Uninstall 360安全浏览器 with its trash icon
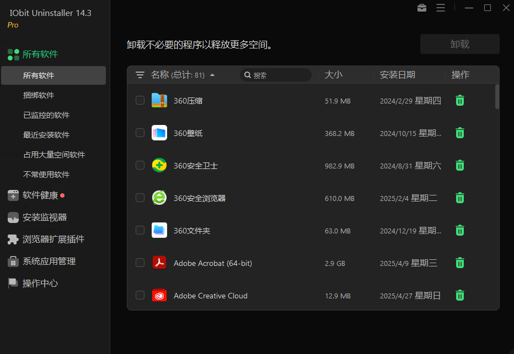Image resolution: width=514 pixels, height=354 pixels. pos(460,198)
